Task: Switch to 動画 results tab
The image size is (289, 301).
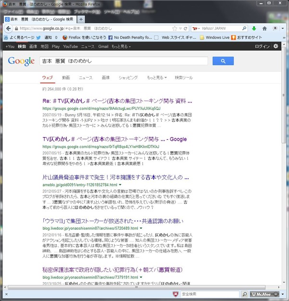Action: (66, 78)
